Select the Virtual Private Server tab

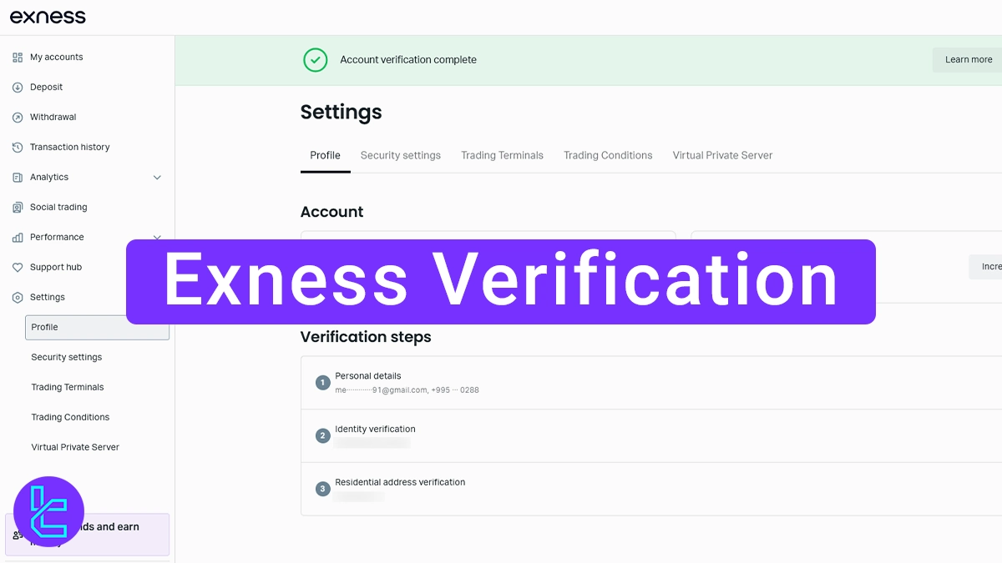click(721, 155)
